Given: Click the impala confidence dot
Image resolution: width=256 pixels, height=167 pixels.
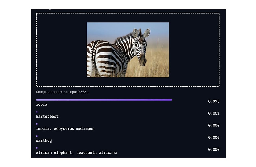Looking at the screenshot, I should point(37,124).
